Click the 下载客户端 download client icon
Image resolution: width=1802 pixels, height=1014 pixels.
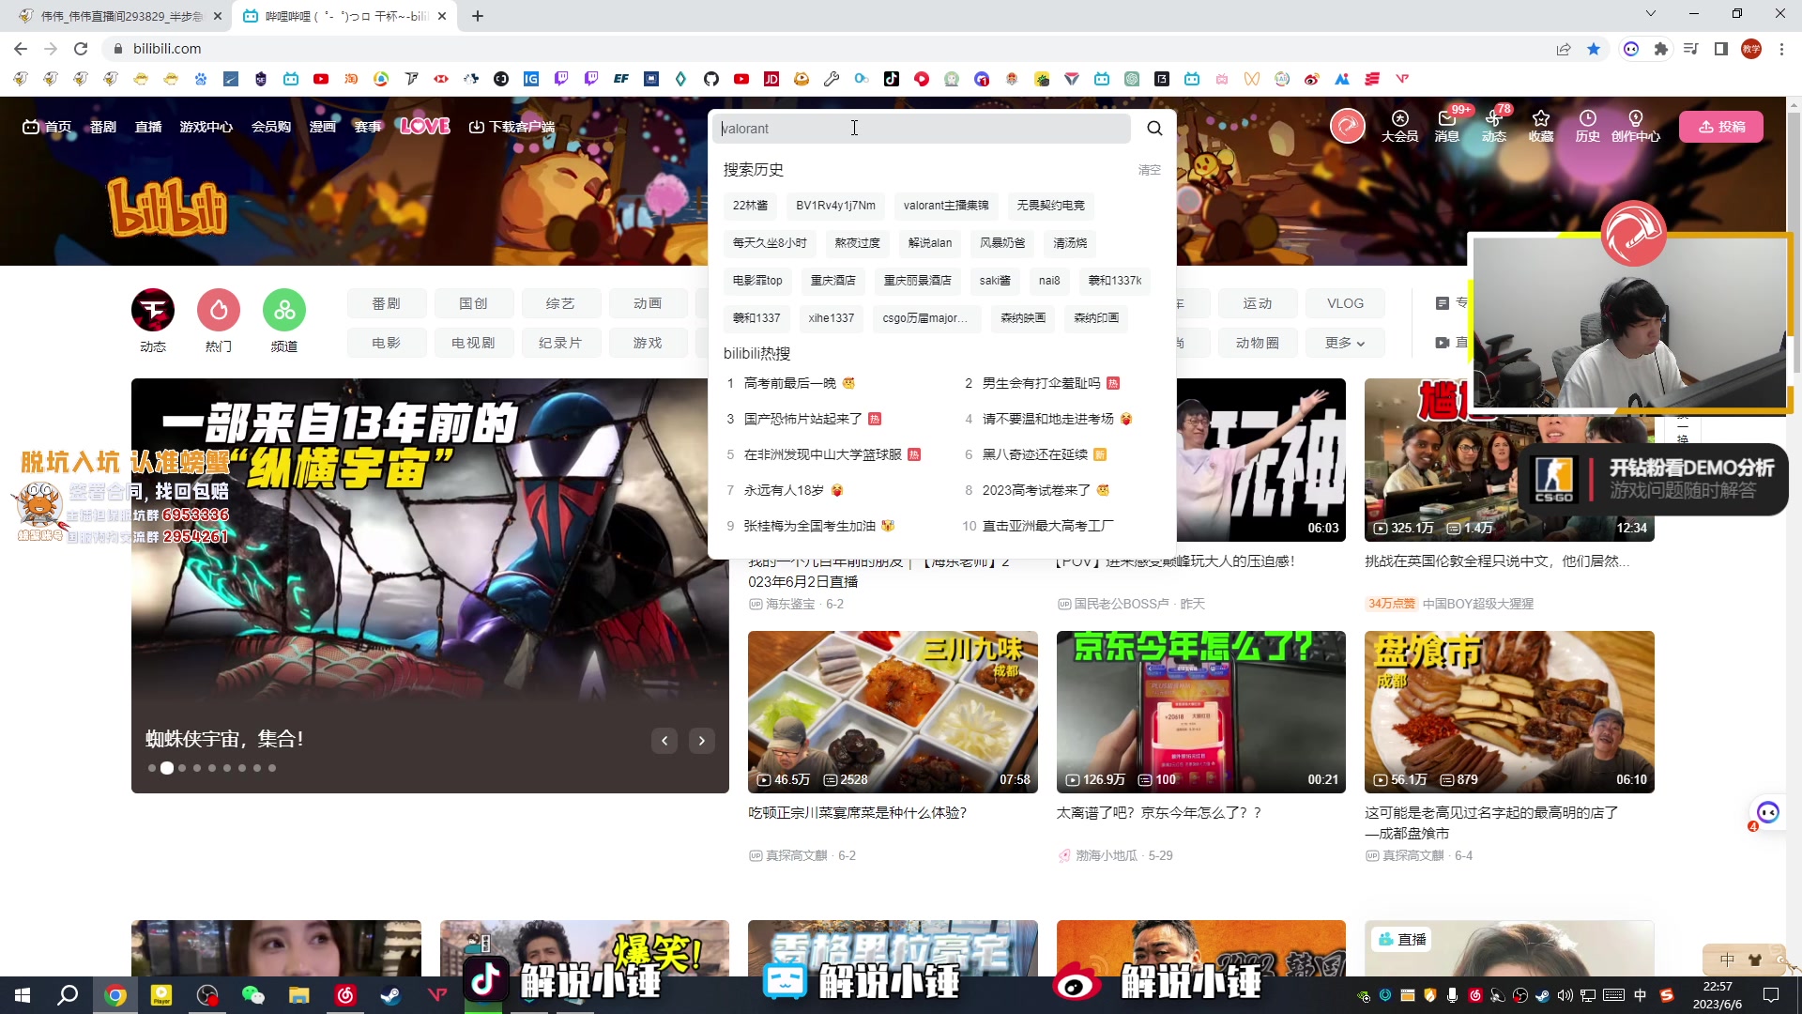tap(474, 126)
